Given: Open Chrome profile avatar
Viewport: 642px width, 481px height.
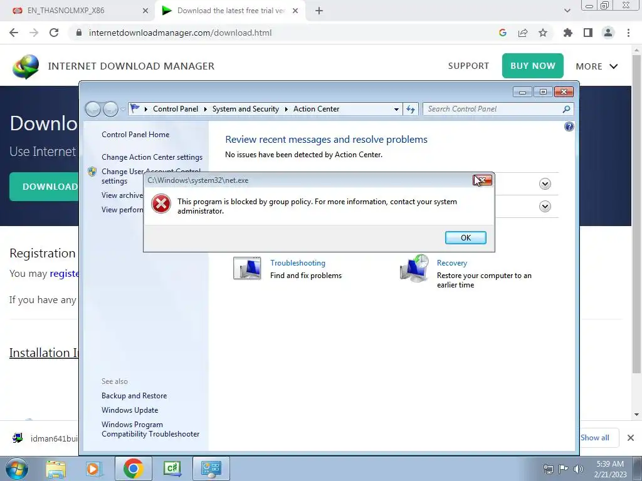Looking at the screenshot, I should (x=608, y=33).
